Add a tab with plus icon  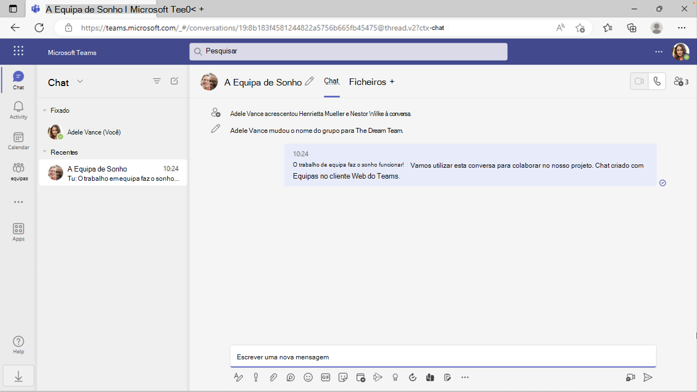(392, 82)
